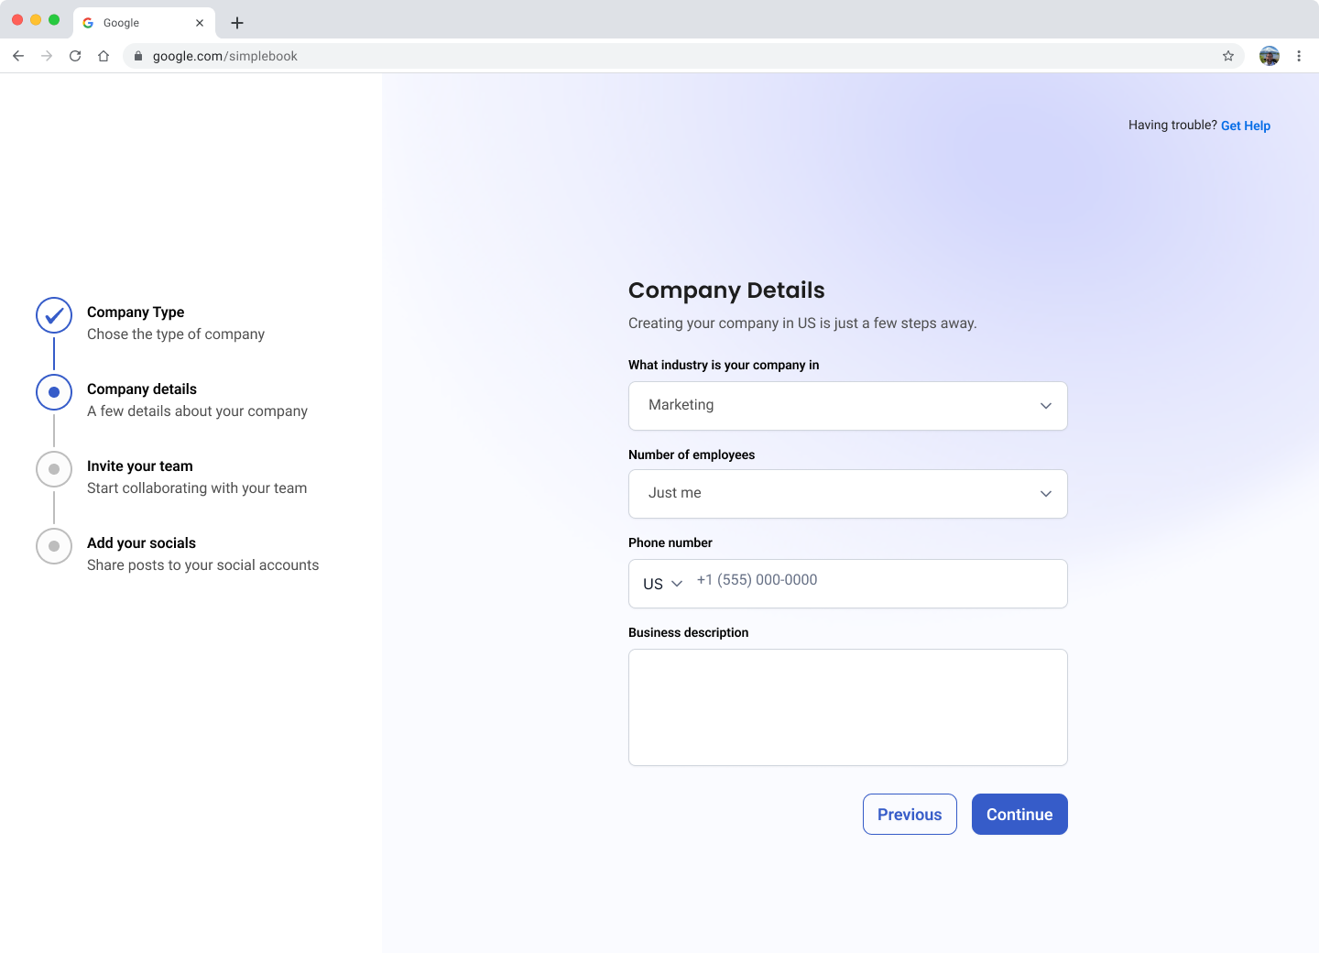The height and width of the screenshot is (953, 1319).
Task: Open the Company Type step label
Action: [x=136, y=312]
